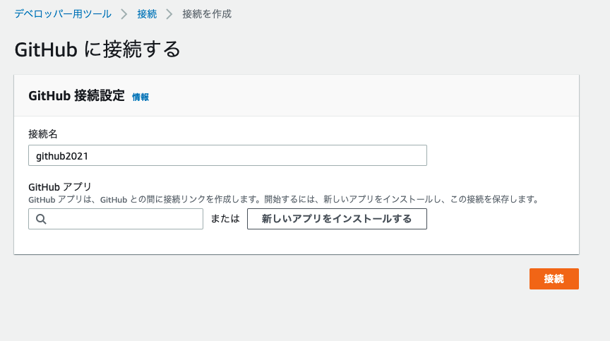Open the デベロッパー用ツール breadcrumb link
Screen dimensions: 610x341
63,14
